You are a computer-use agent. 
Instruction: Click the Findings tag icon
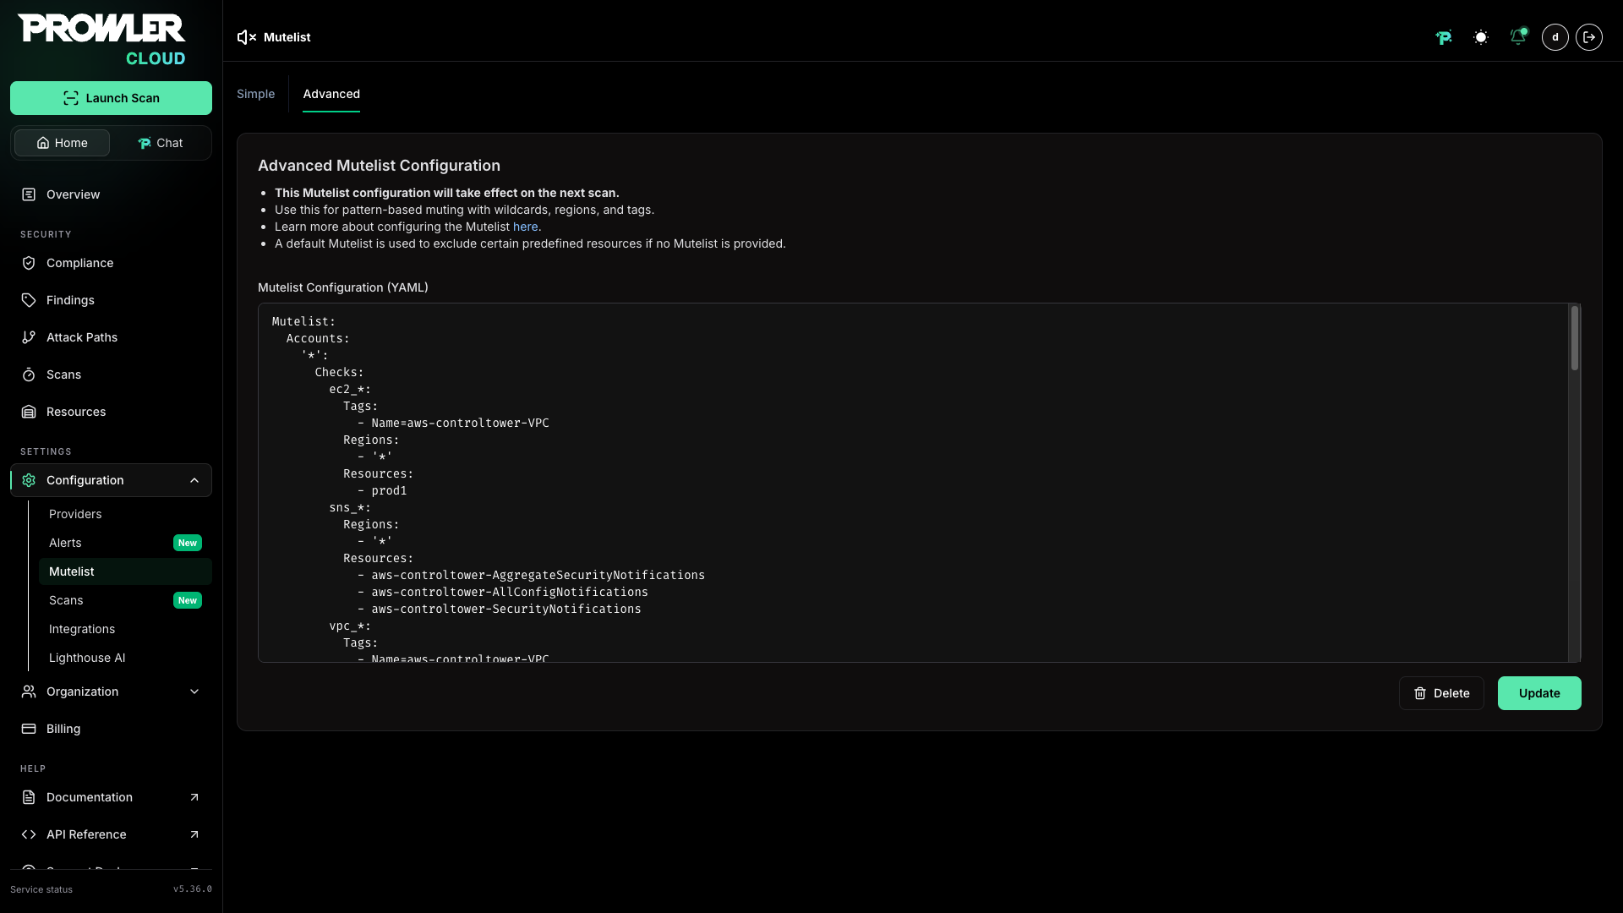point(29,300)
